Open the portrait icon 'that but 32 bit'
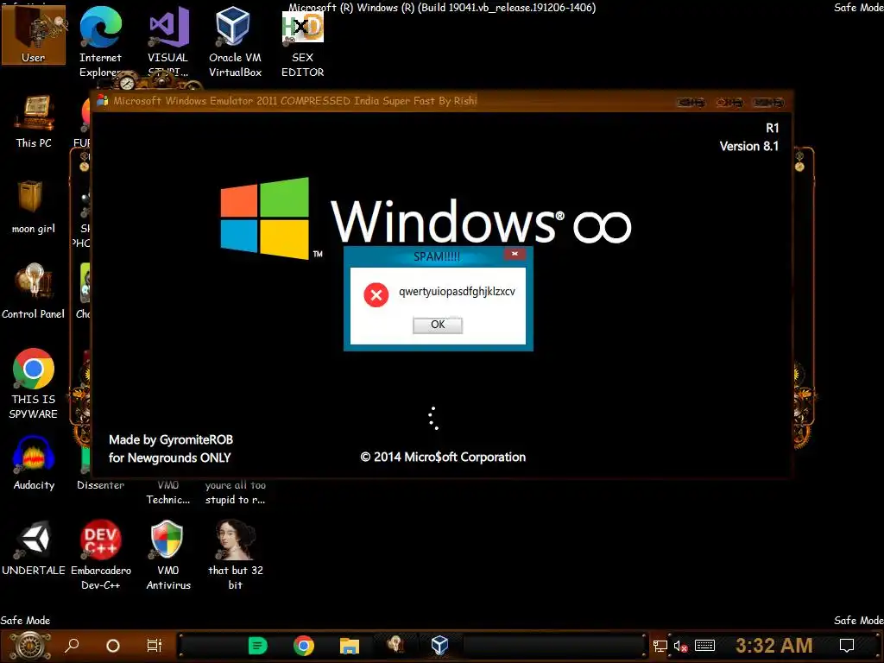This screenshot has width=884, height=663. click(x=235, y=555)
